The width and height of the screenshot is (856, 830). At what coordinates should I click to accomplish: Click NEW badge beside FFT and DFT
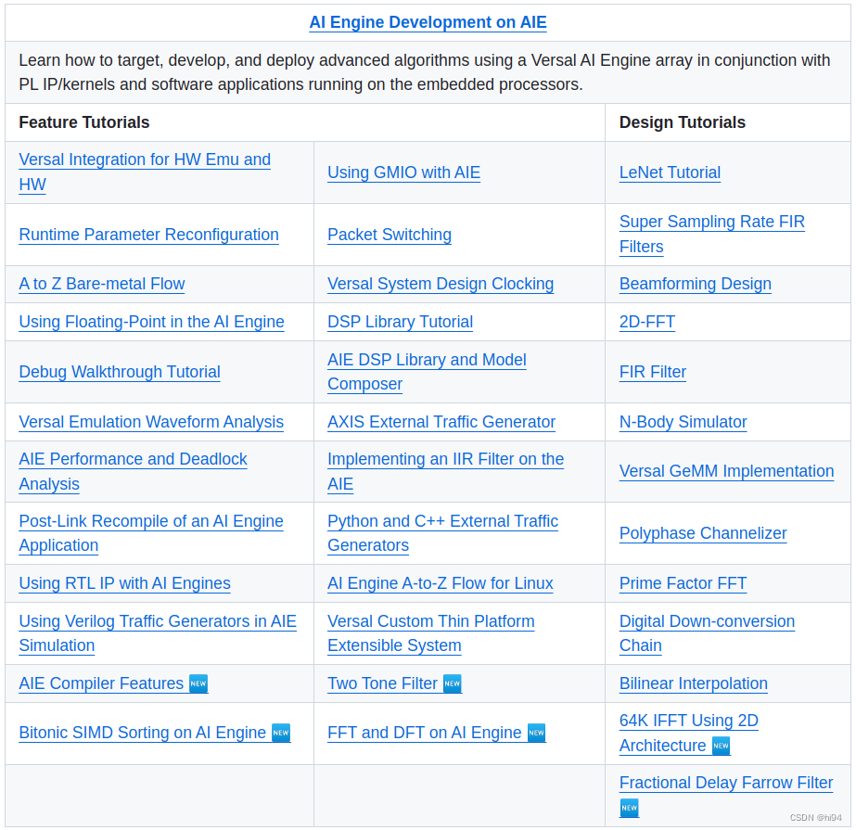click(x=536, y=733)
